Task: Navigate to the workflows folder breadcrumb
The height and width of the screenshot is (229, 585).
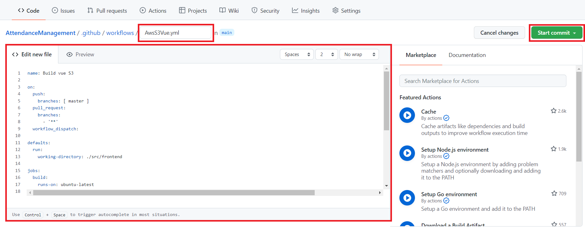Action: pos(120,33)
